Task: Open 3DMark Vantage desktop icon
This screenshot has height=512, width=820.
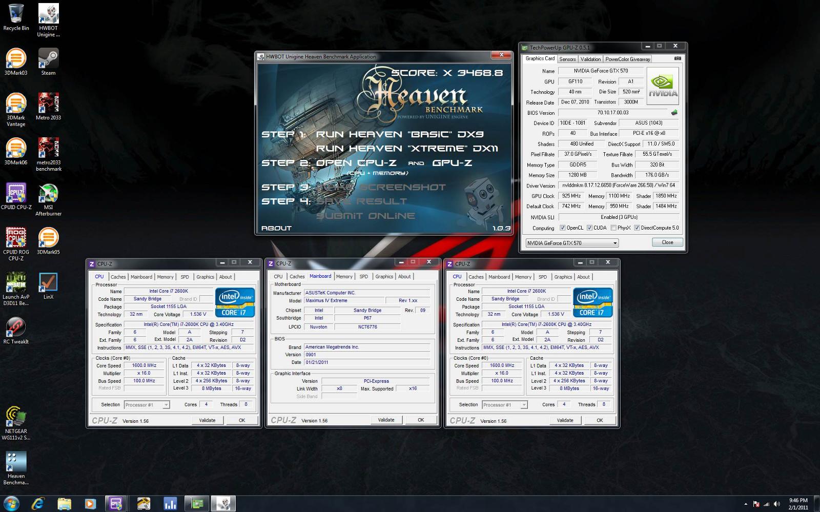Action: tap(16, 110)
